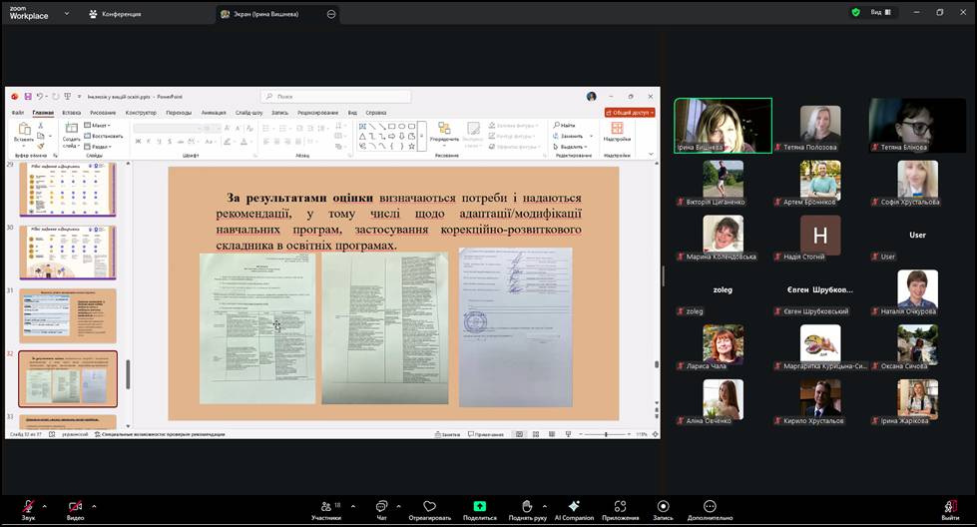
Task: Open the Вид view layout dropdown
Action: click(x=878, y=13)
